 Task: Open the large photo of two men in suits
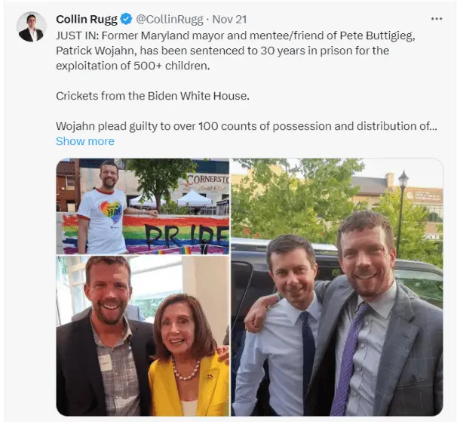tap(337, 287)
